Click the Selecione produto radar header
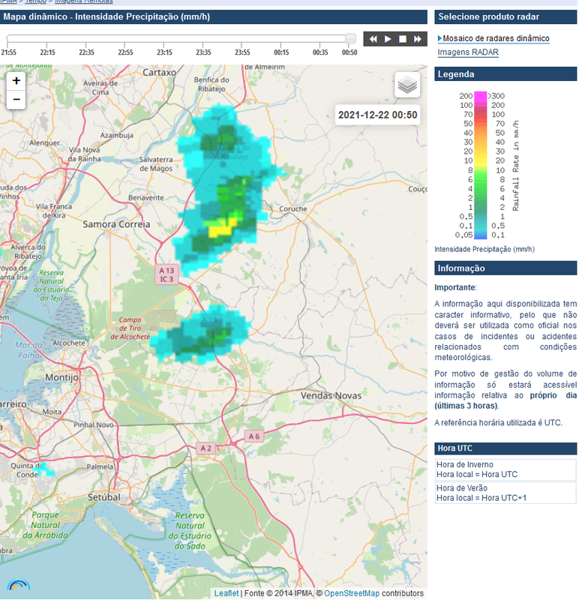579x600 pixels. [x=505, y=16]
